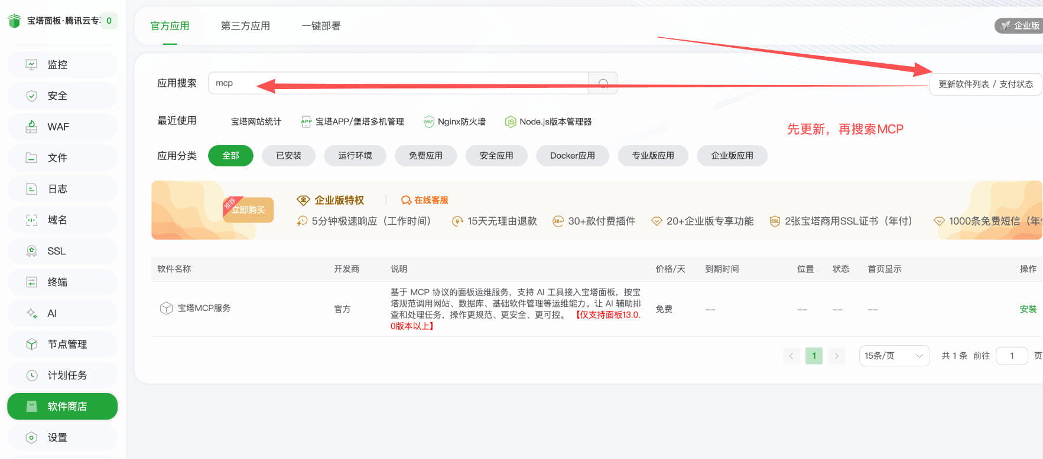Image resolution: width=1043 pixels, height=459 pixels.
Task: Click the 前往 page number input
Action: (x=1012, y=356)
